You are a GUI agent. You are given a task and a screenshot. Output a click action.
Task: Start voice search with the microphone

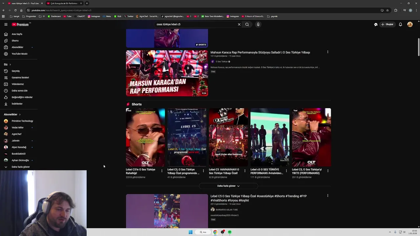(258, 24)
